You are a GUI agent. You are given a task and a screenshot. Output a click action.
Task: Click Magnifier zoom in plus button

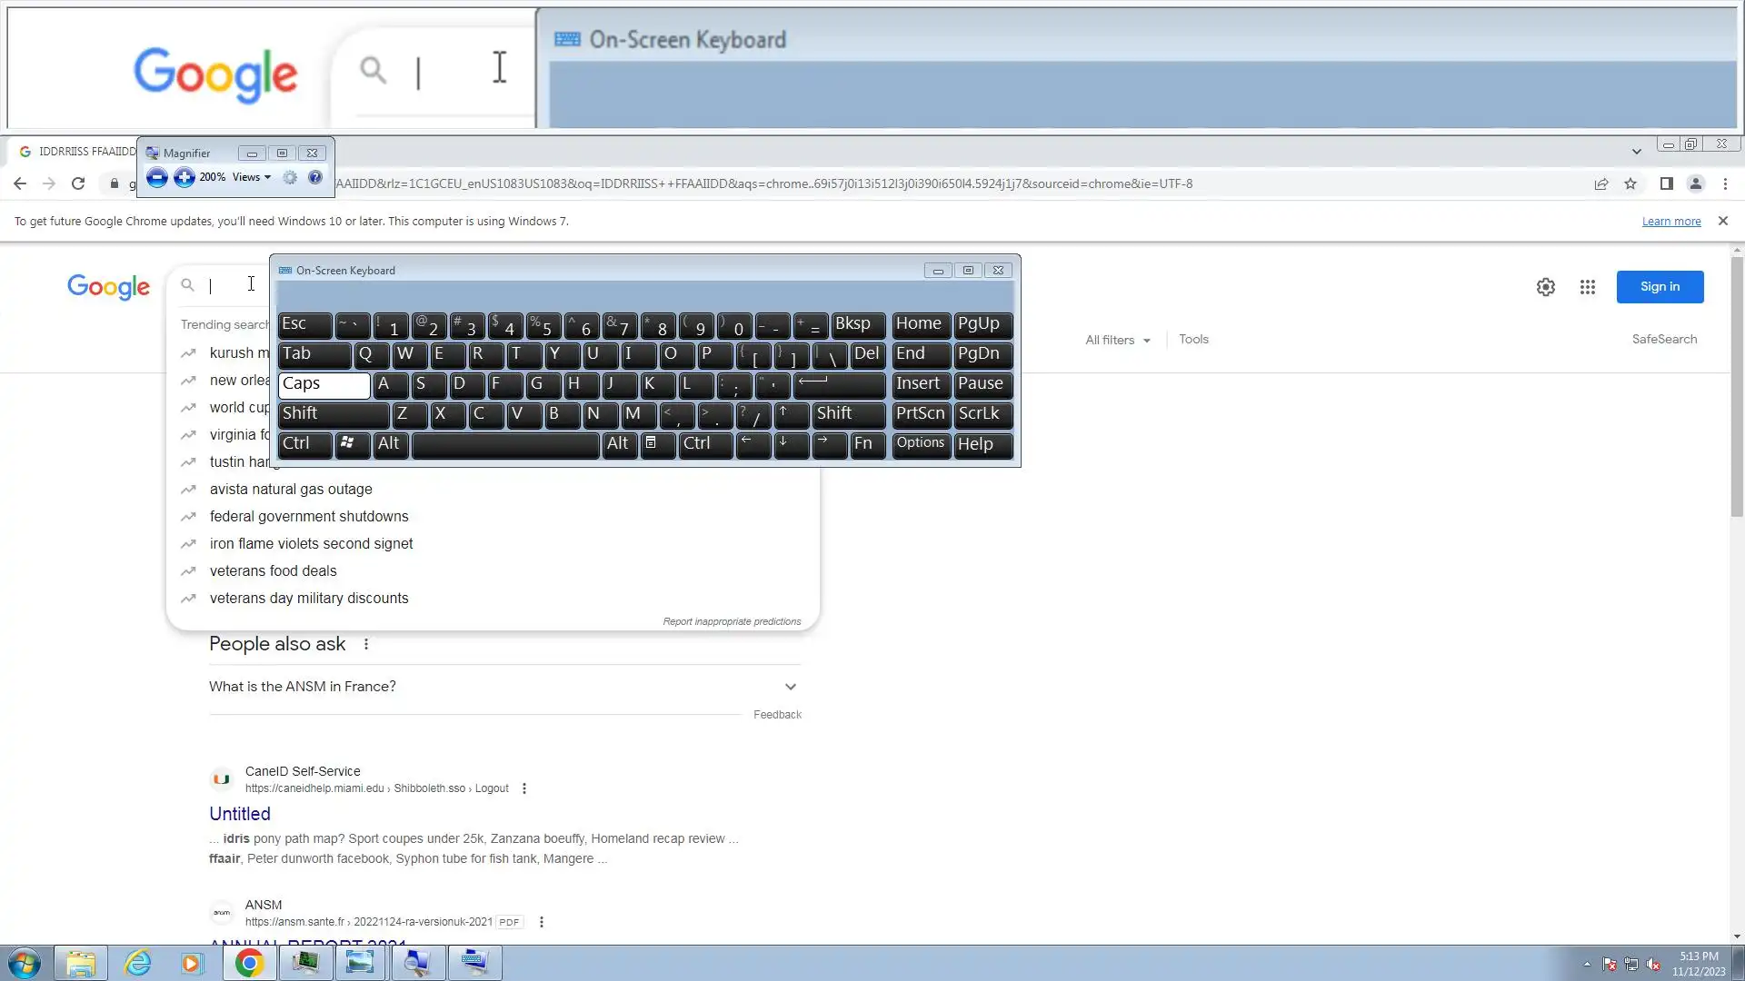(184, 178)
